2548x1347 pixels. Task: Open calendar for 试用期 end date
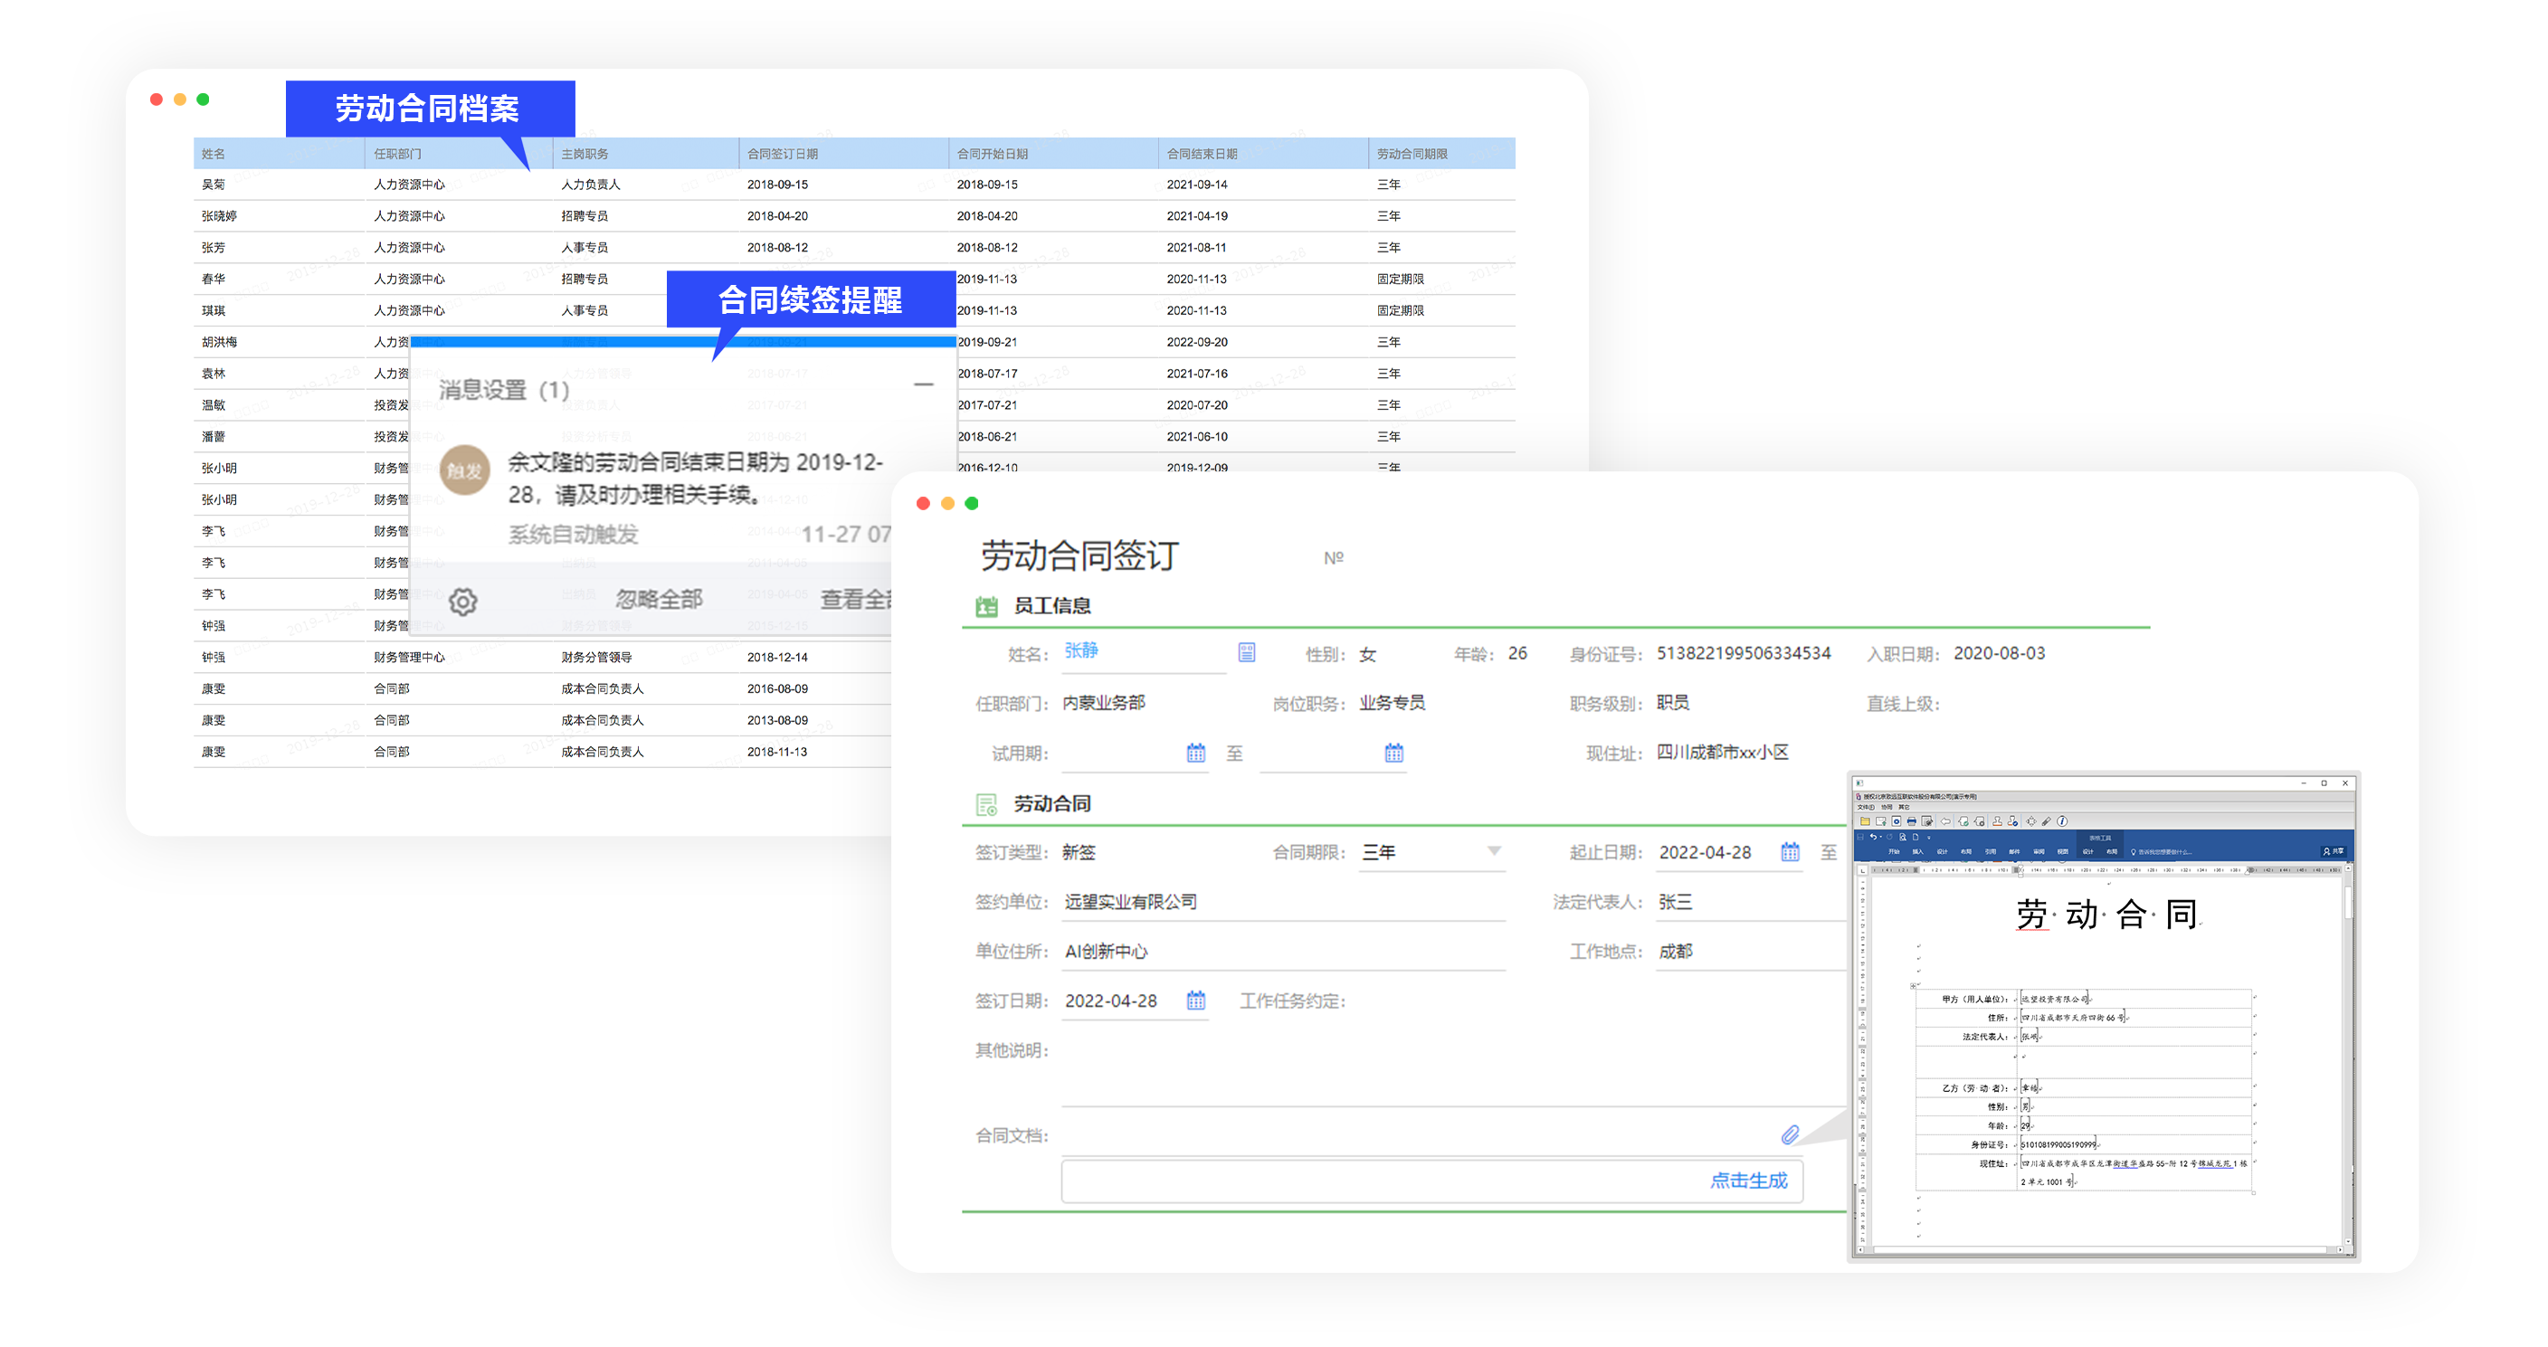[x=1393, y=753]
